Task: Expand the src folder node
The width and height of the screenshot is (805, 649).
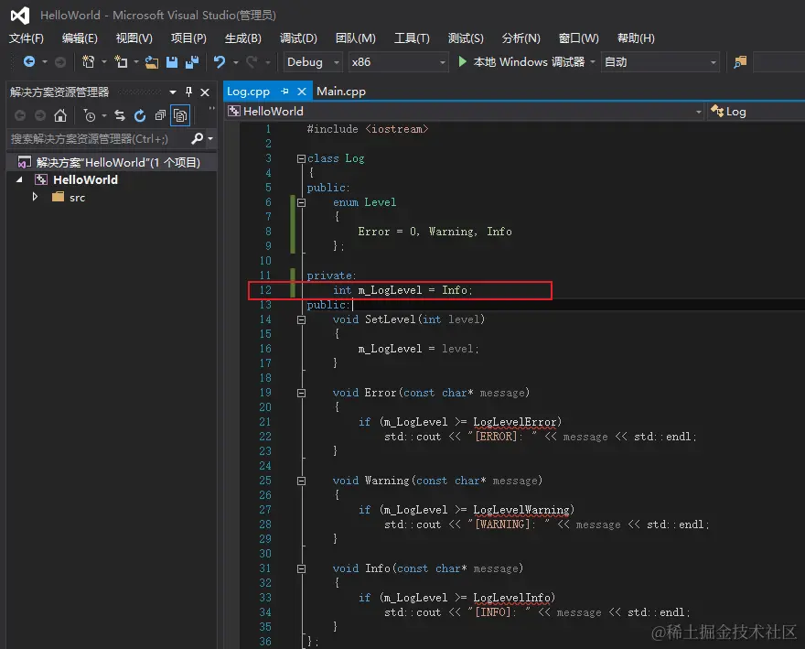Action: coord(35,197)
